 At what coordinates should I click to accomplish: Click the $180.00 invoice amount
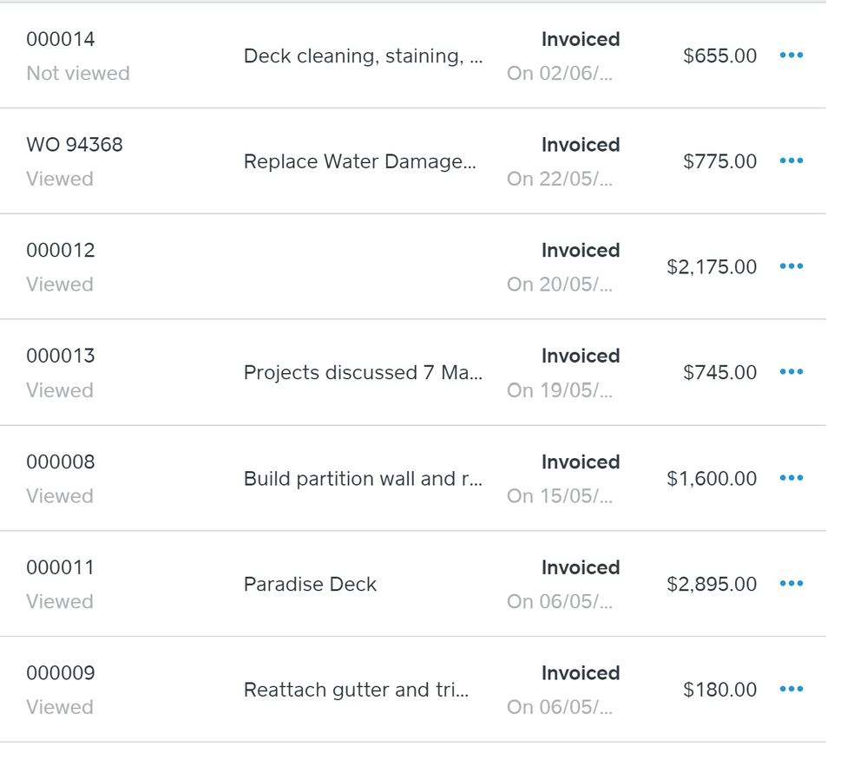(720, 691)
